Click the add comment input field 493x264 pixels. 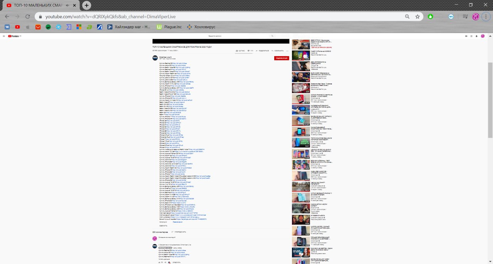pos(223,238)
